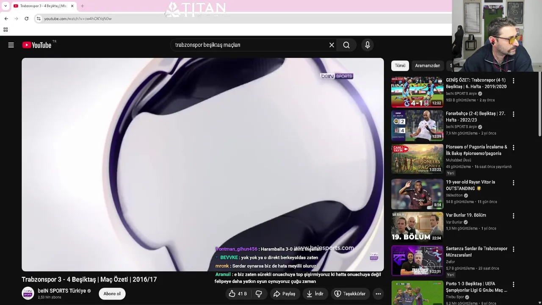Open title Pioneers of Pagonia İnceleme

click(476, 150)
